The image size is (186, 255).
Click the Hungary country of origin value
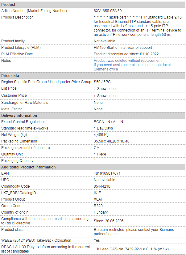pyautogui.click(x=101, y=212)
